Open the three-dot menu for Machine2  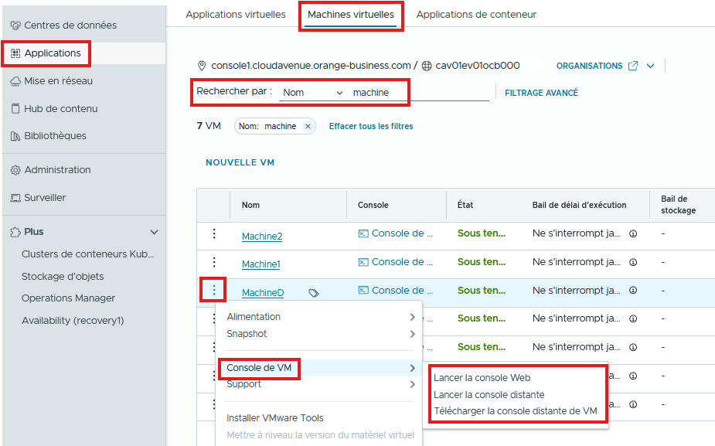click(x=214, y=234)
